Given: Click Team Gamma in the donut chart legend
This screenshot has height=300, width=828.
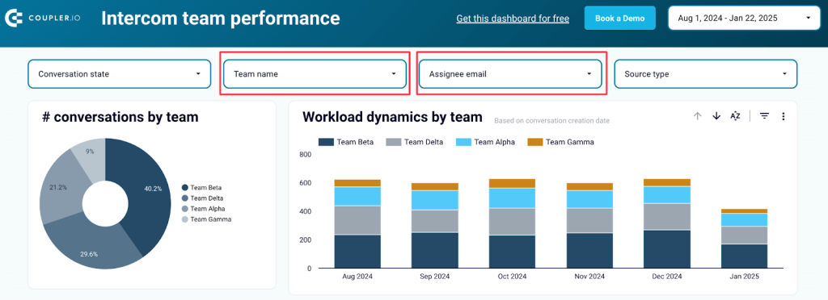Looking at the screenshot, I should (x=206, y=219).
